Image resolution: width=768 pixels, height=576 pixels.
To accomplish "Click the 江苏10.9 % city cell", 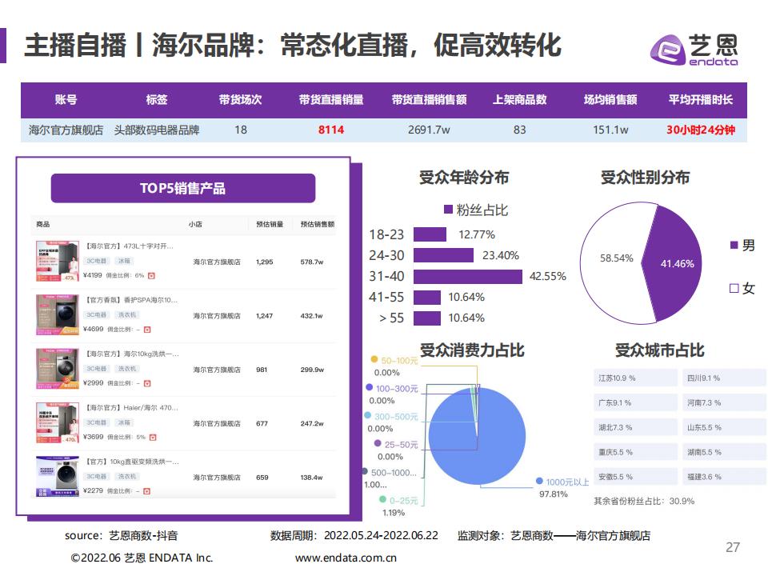I will (x=635, y=378).
